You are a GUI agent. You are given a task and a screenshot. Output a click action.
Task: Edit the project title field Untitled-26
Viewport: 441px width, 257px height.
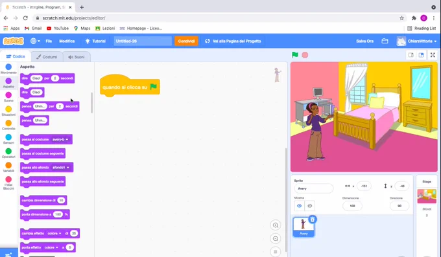143,41
